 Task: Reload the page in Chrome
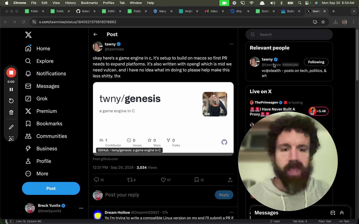point(24,22)
